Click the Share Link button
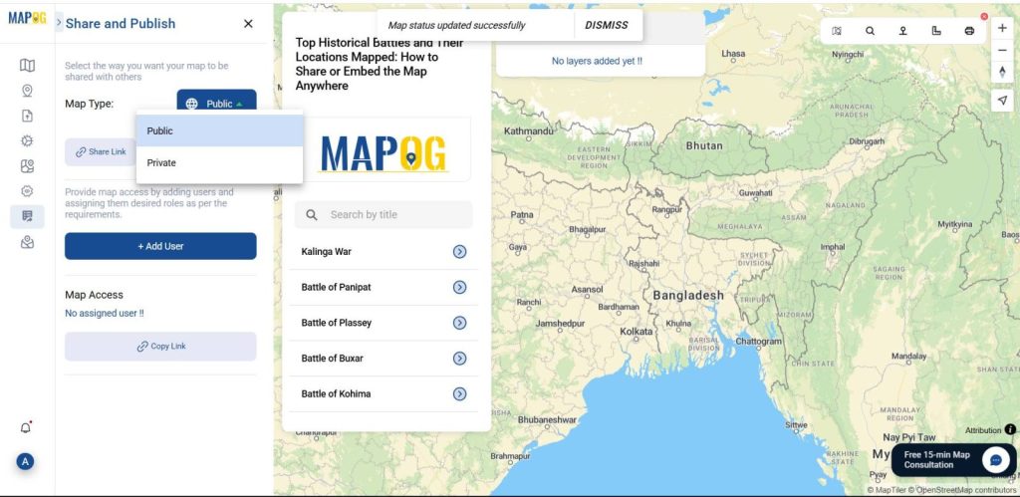The height and width of the screenshot is (497, 1020). (101, 151)
